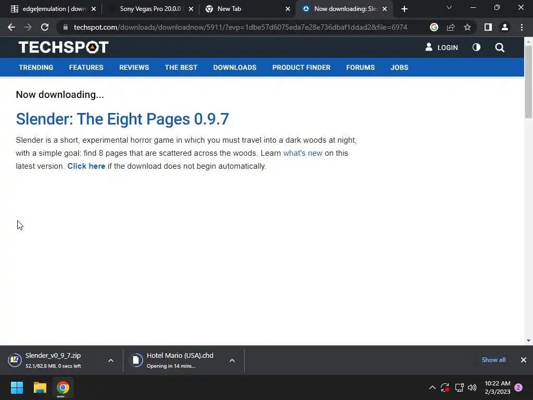Image resolution: width=533 pixels, height=400 pixels.
Task: Close the New Tab tab
Action: 288,9
